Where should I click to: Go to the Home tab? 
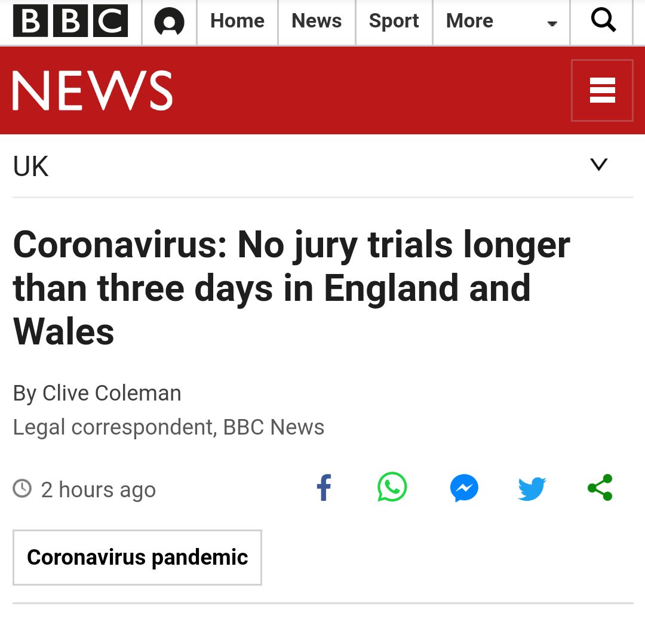click(x=237, y=21)
